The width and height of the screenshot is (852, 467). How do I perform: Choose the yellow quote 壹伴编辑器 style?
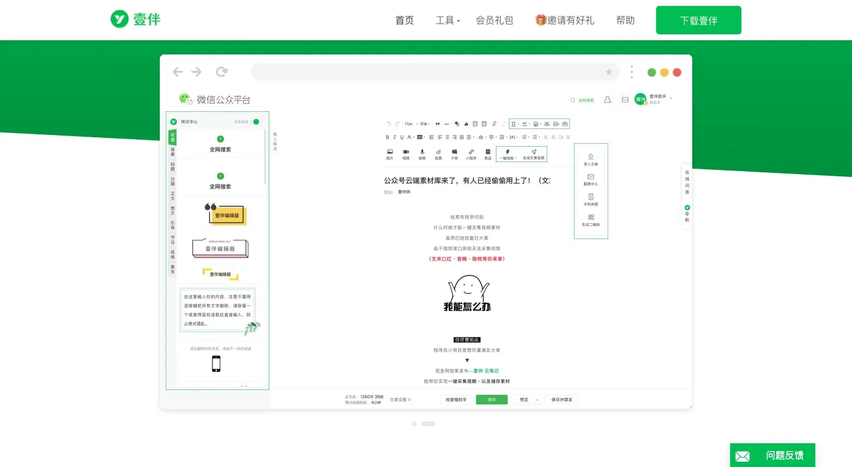click(x=225, y=214)
